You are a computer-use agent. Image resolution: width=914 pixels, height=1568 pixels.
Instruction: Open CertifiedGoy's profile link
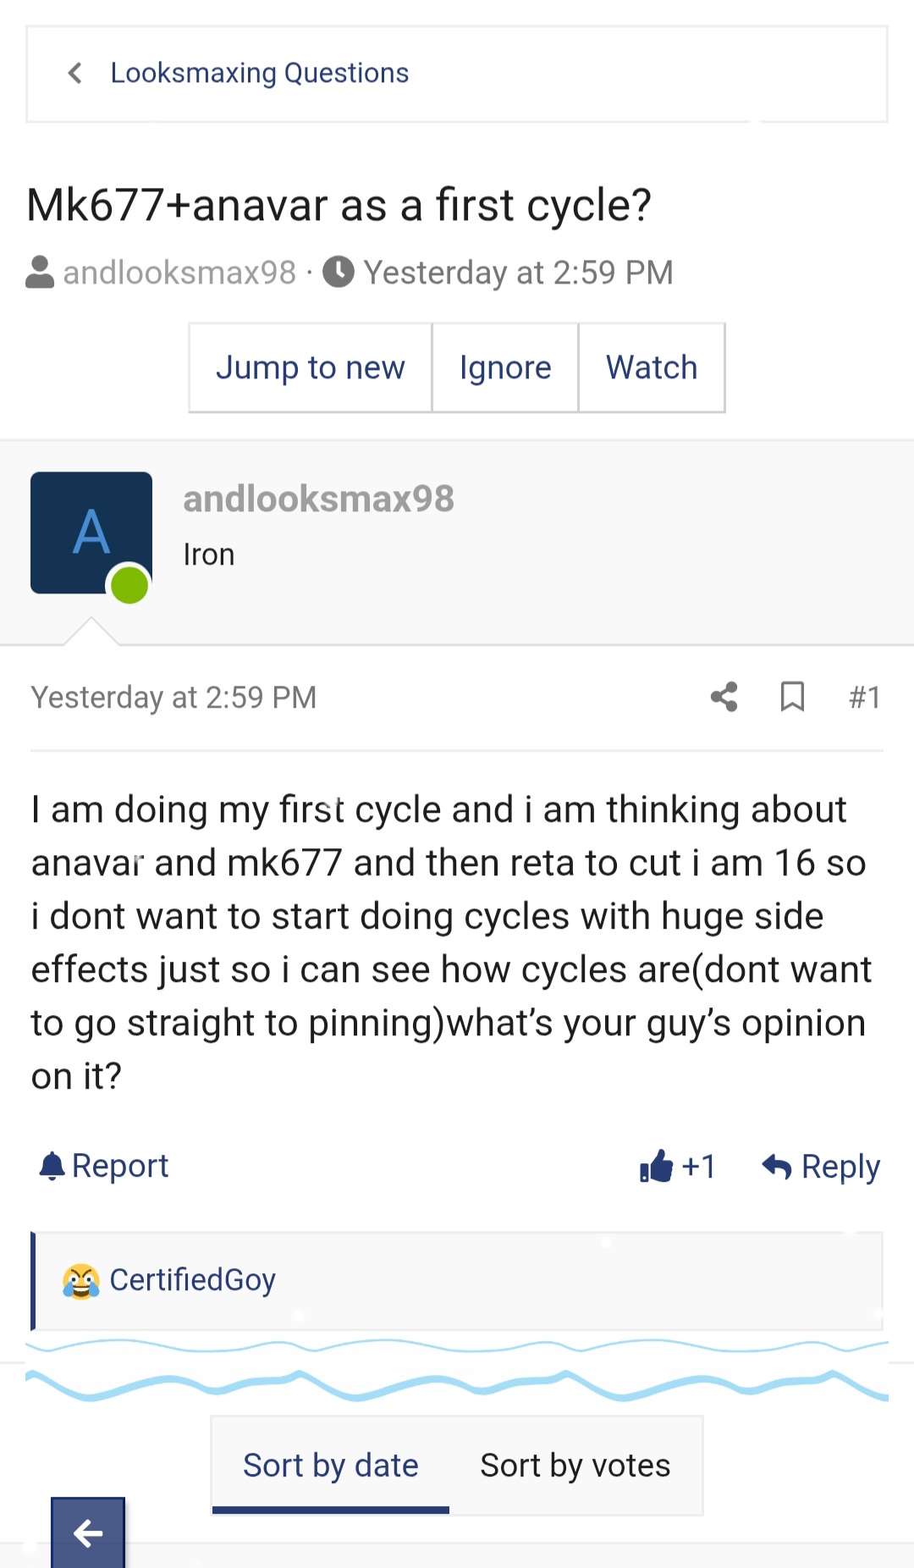coord(193,1280)
